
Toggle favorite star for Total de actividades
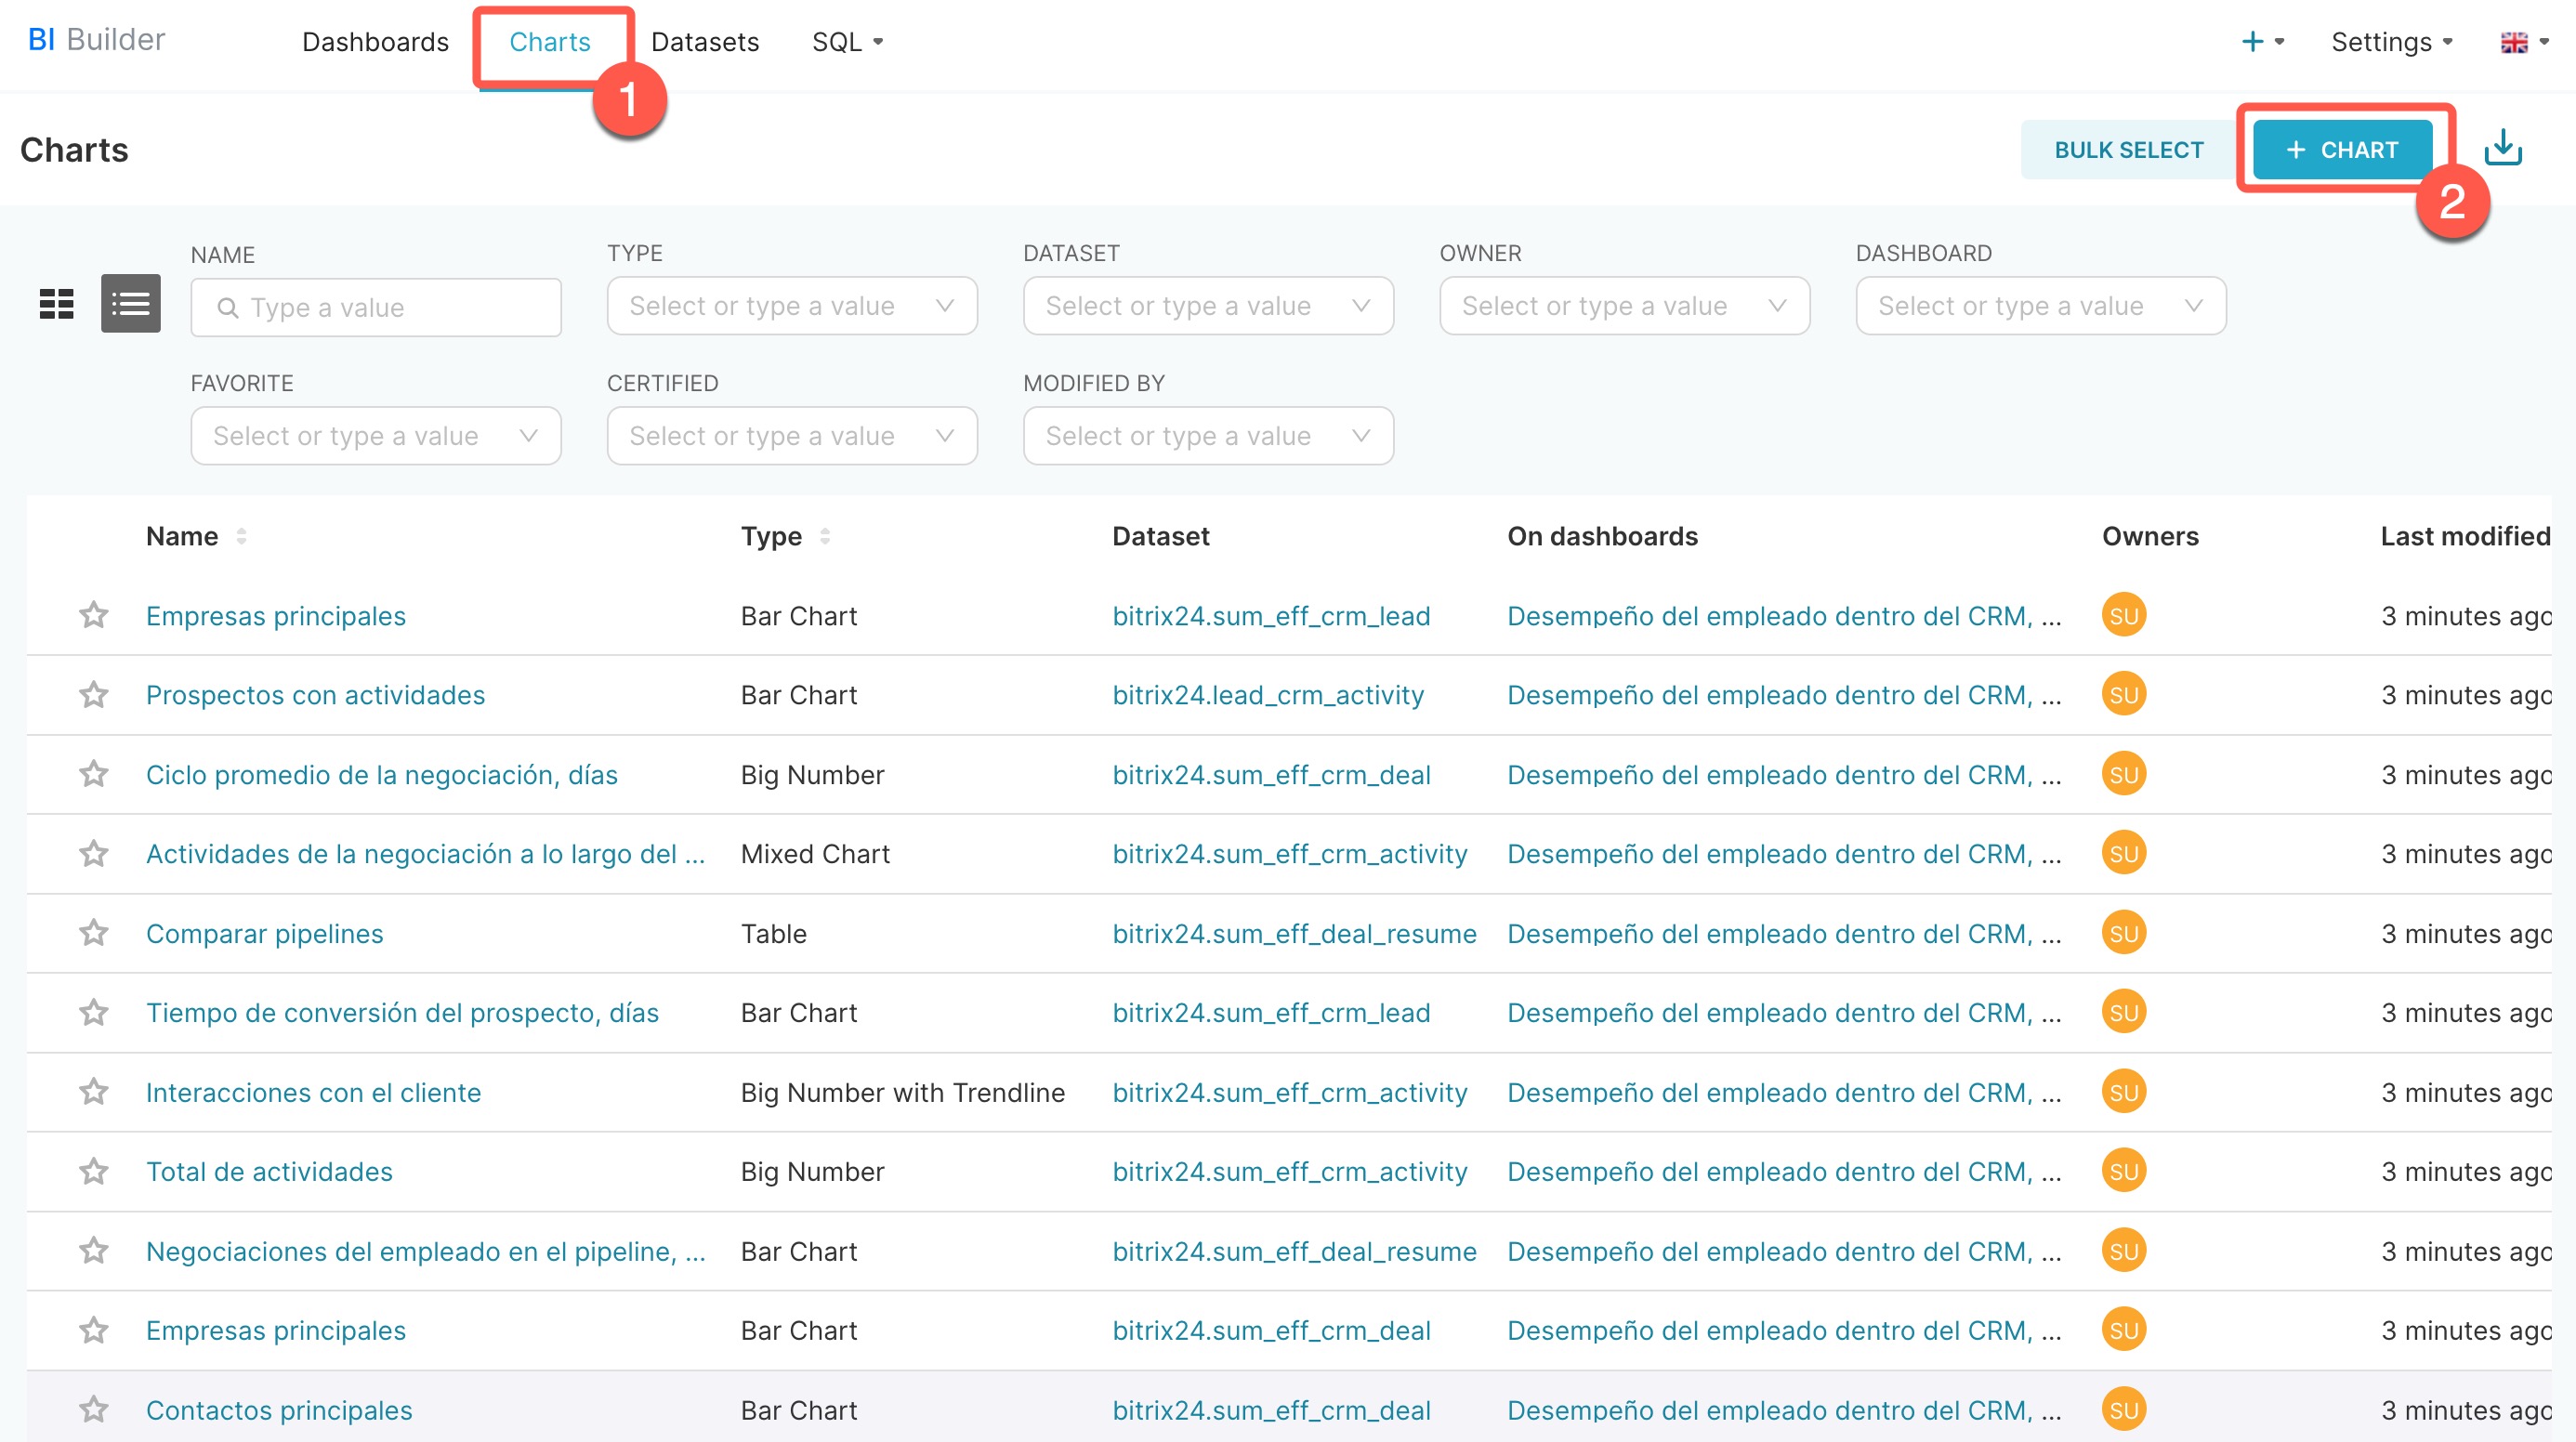94,1171
